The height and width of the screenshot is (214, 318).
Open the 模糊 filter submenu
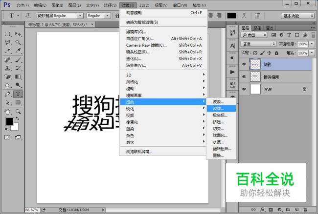point(163,89)
